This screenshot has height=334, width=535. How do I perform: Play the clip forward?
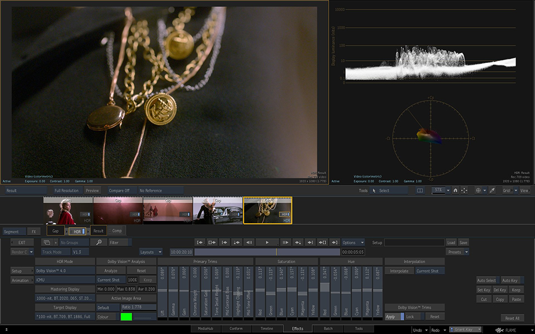tap(267, 242)
